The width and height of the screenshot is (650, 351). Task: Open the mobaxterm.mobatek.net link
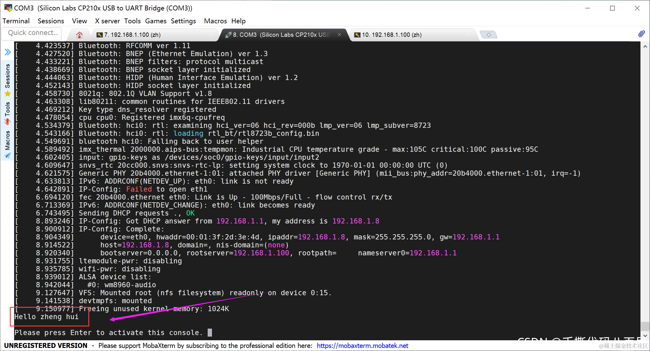point(362,346)
